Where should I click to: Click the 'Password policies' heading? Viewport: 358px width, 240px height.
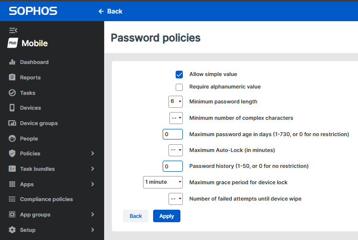tap(155, 38)
